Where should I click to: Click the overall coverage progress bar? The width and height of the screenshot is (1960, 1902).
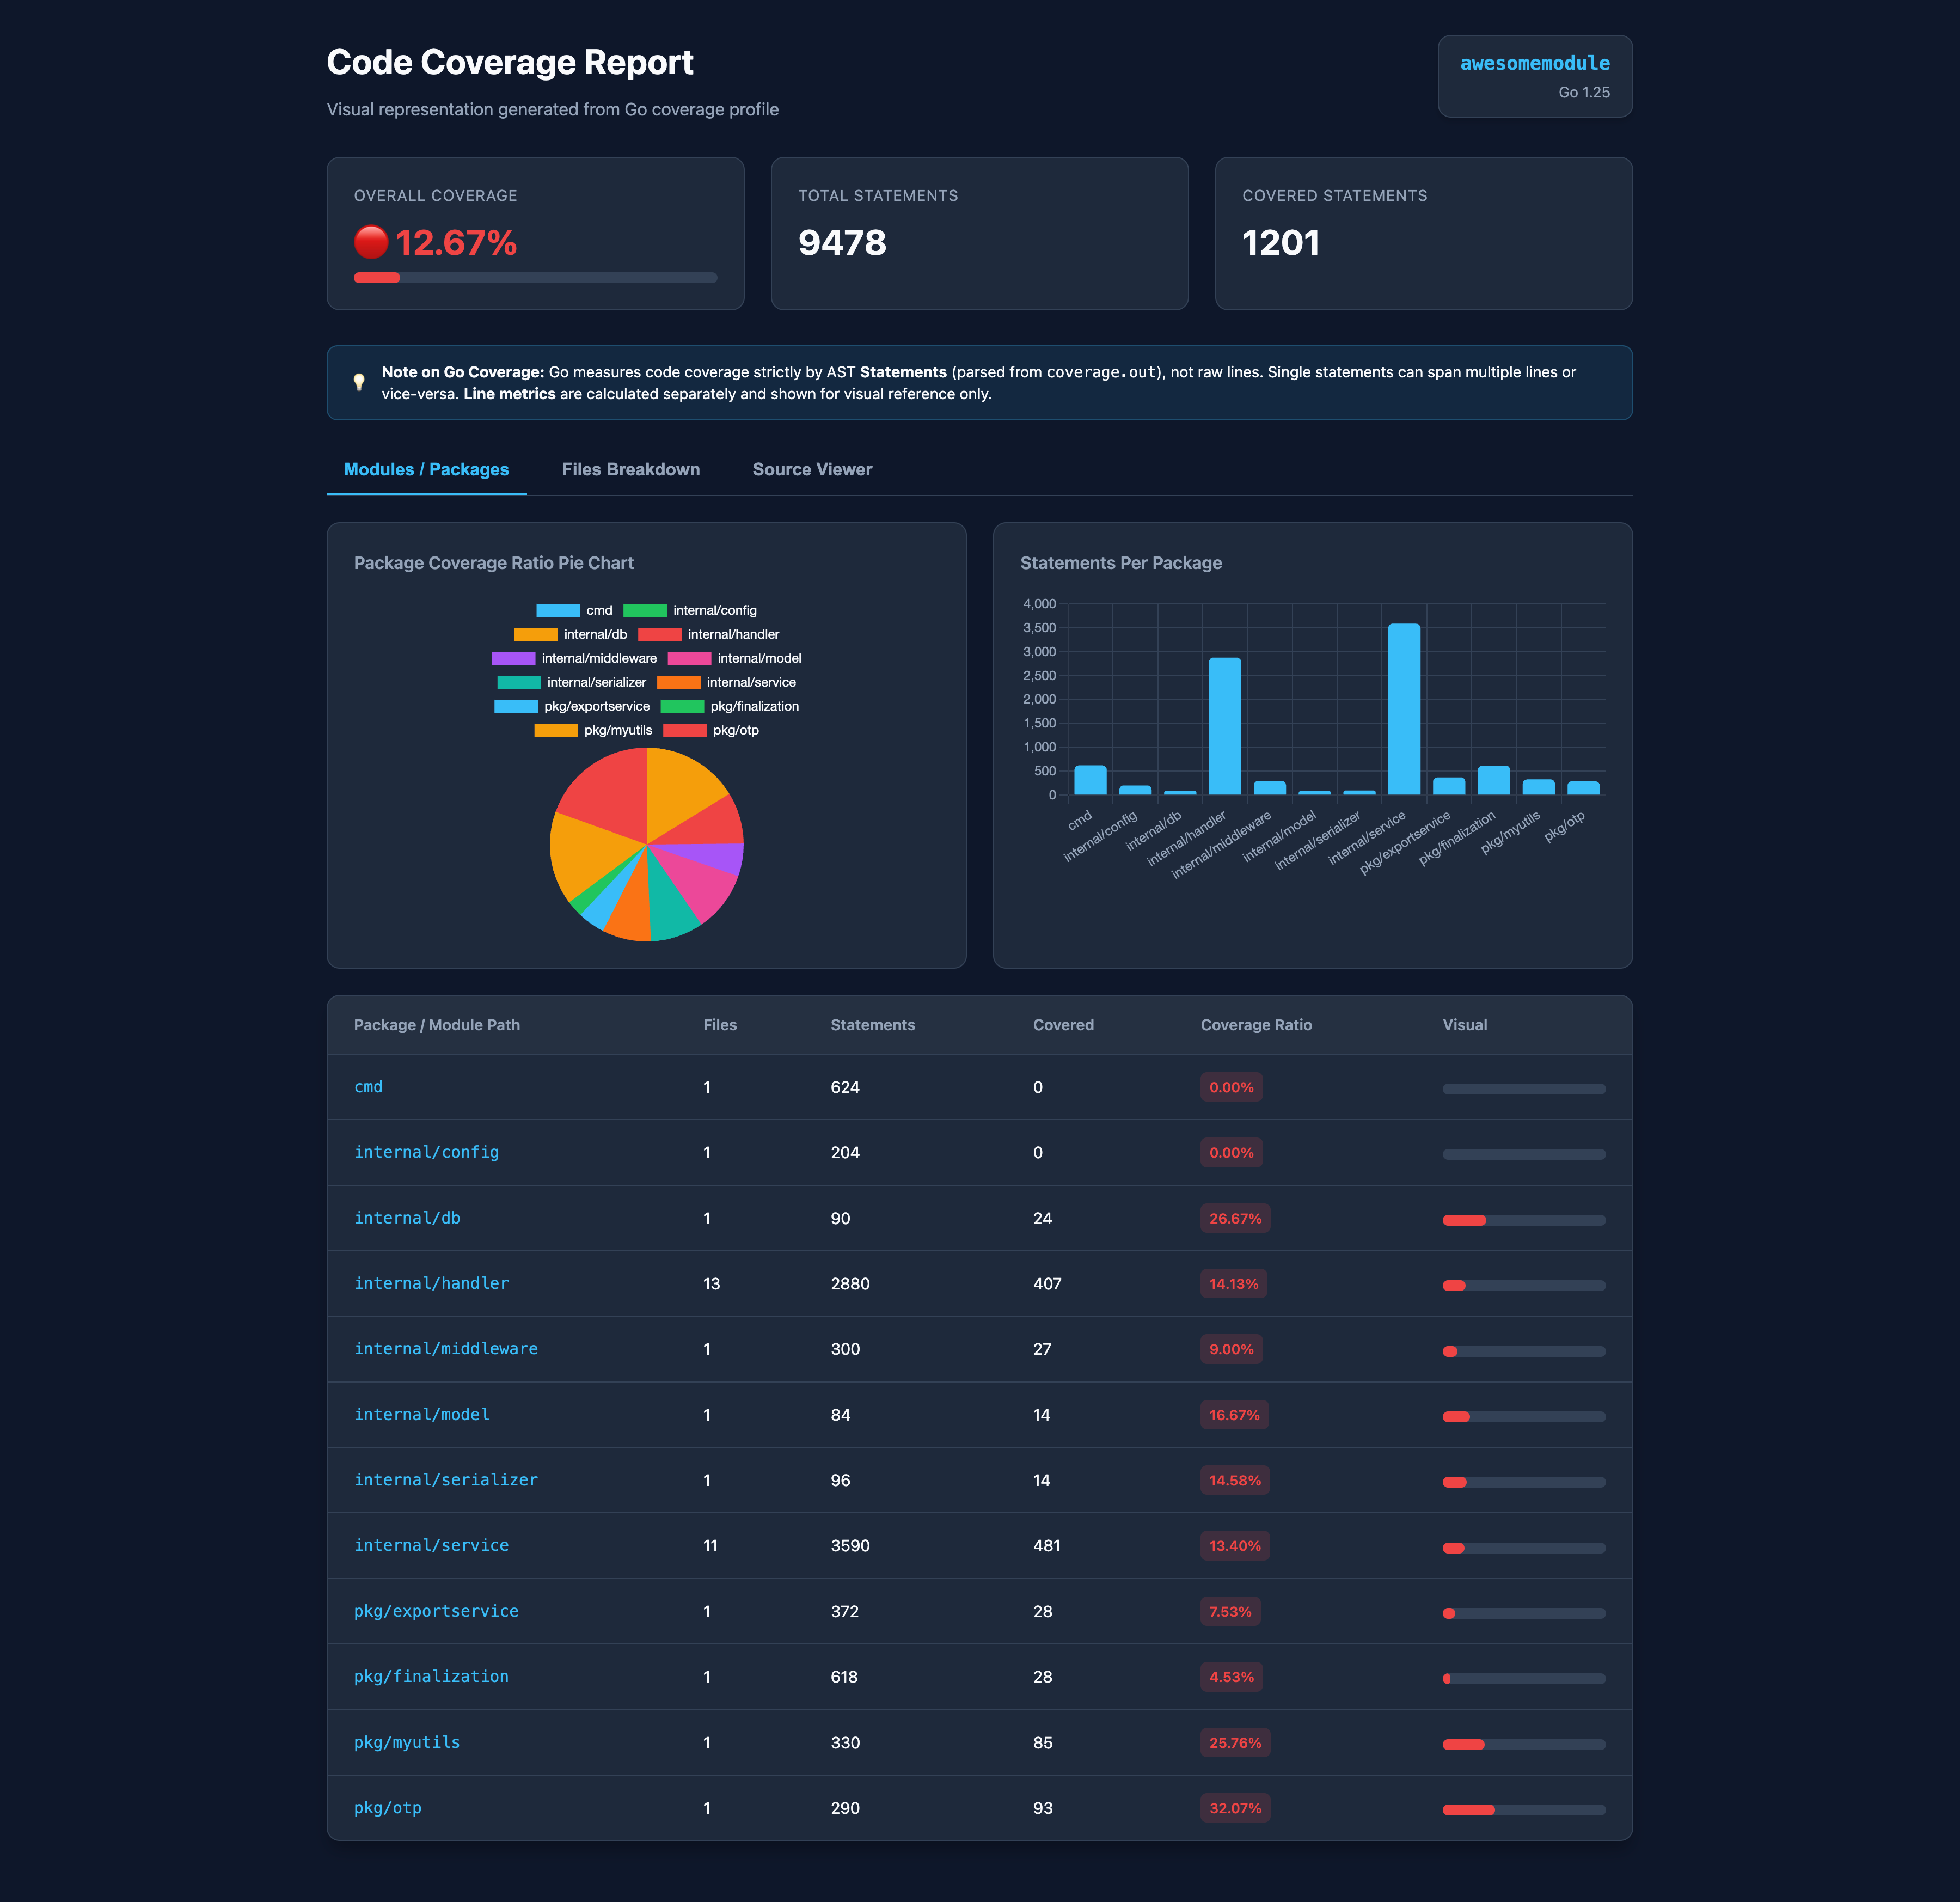pos(535,278)
